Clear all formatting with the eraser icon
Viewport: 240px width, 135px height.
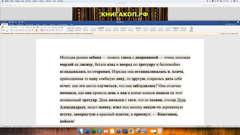(x=37, y=27)
